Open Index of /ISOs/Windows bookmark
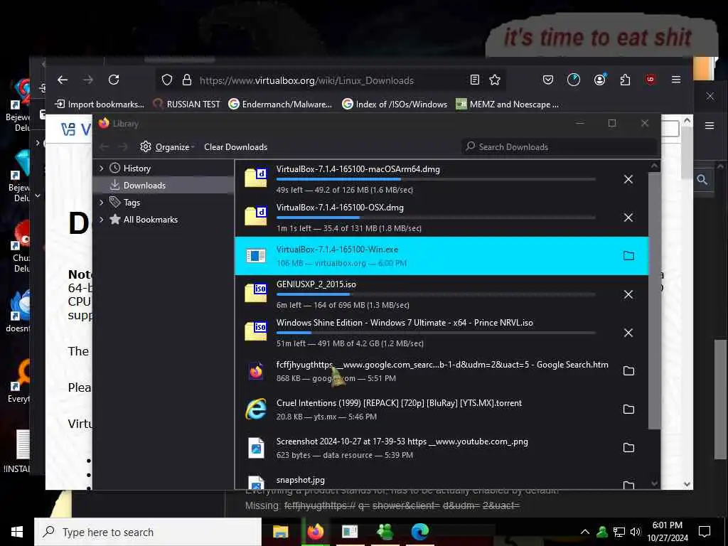The width and height of the screenshot is (728, 546). pos(395,104)
